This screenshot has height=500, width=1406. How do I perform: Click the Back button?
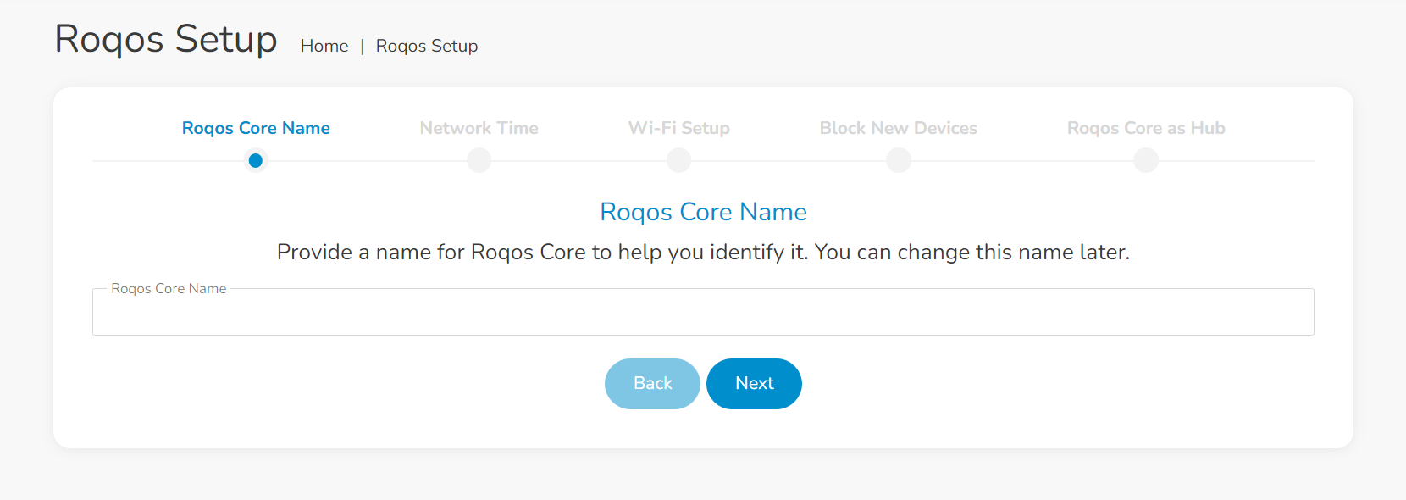[652, 384]
